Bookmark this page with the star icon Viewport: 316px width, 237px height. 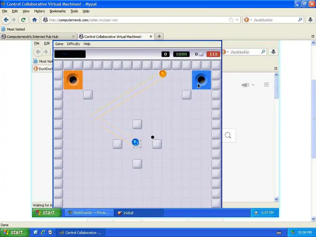[x=231, y=20]
